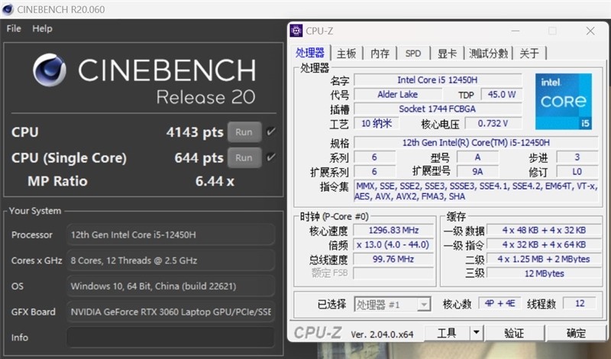Run the CPU multi-core benchmark

tap(244, 132)
